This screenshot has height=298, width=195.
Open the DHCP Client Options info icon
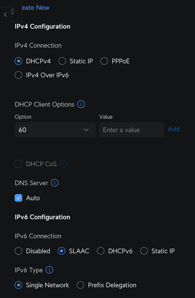(x=81, y=104)
